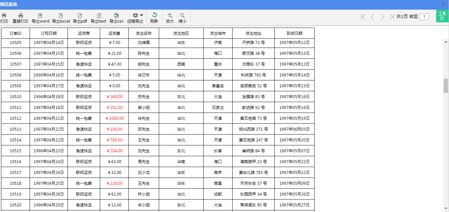Go to first page arrow
The height and width of the screenshot is (212, 449).
[363, 17]
